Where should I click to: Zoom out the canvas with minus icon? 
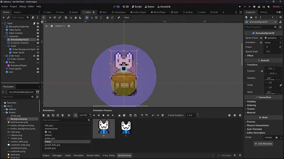52,26
